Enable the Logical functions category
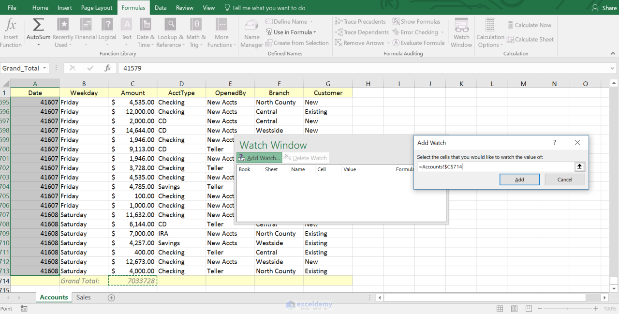619x314 pixels. coord(107,32)
